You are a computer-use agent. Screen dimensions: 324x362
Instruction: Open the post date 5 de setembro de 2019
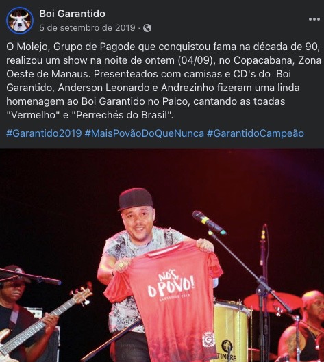pyautogui.click(x=87, y=28)
